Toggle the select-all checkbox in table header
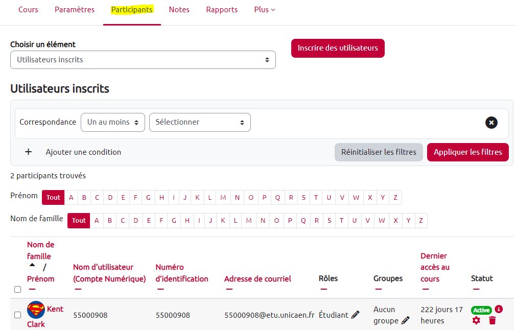 click(18, 289)
